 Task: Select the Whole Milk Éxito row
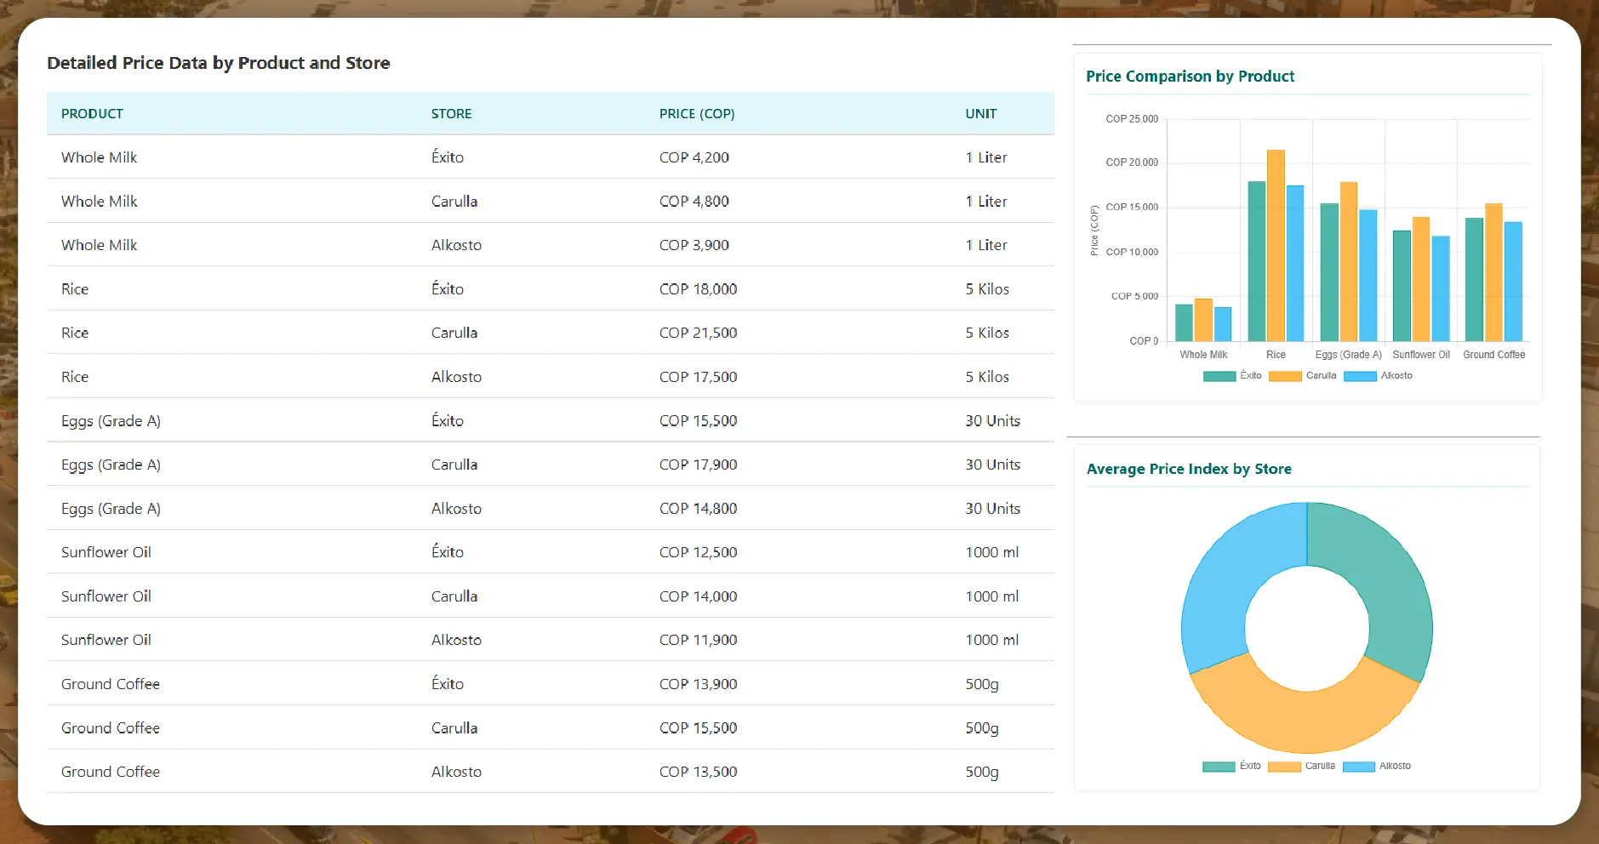point(551,157)
